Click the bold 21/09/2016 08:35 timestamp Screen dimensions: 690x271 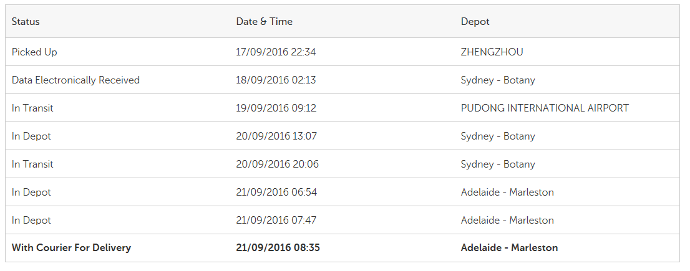coord(278,248)
